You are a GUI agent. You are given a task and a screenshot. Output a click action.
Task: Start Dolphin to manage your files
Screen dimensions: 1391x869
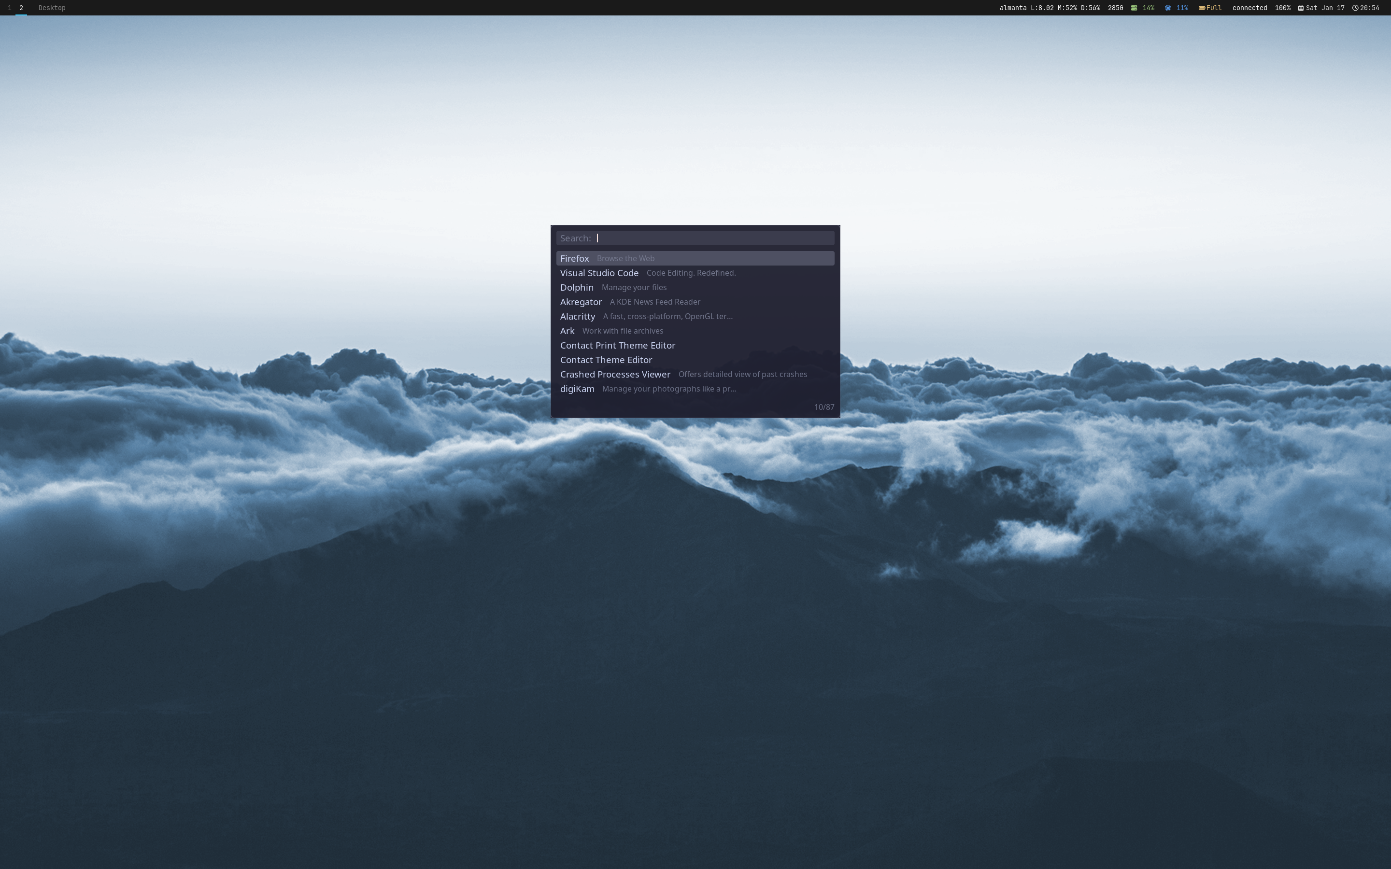[x=577, y=287]
